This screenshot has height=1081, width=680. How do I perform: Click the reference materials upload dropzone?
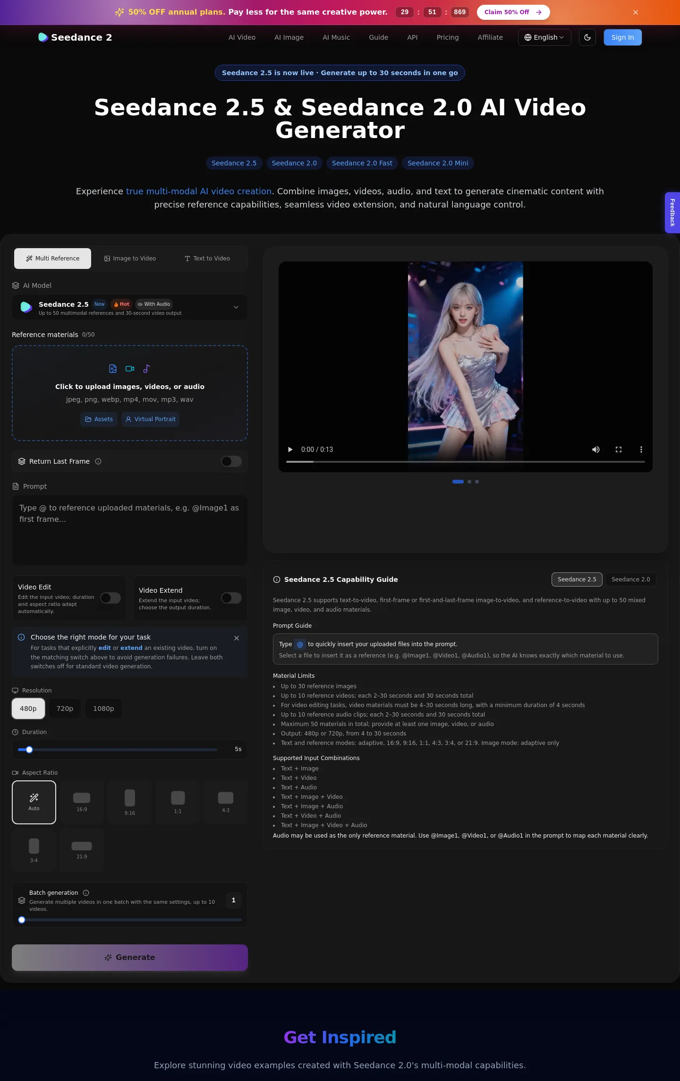pos(130,393)
